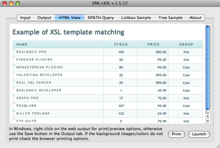Screen dimensions: 220x148
Task: Click stock value 80 for Monkeybread Plugins
Action: [x=121, y=67]
